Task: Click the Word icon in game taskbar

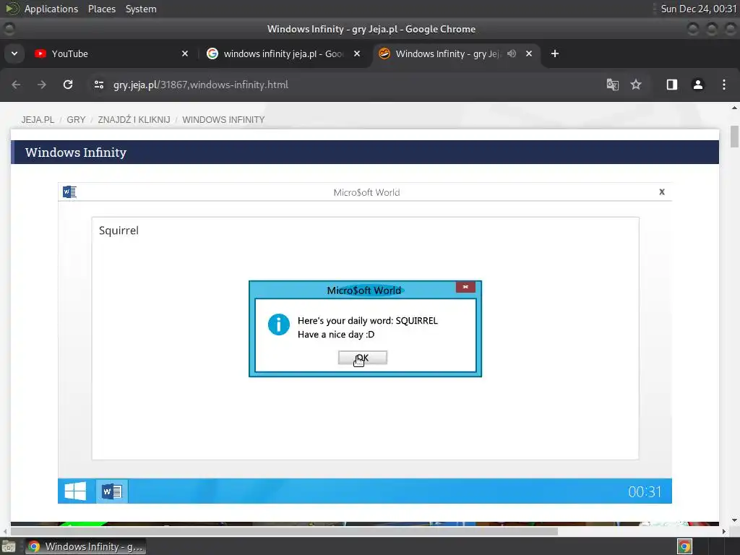Action: click(112, 491)
